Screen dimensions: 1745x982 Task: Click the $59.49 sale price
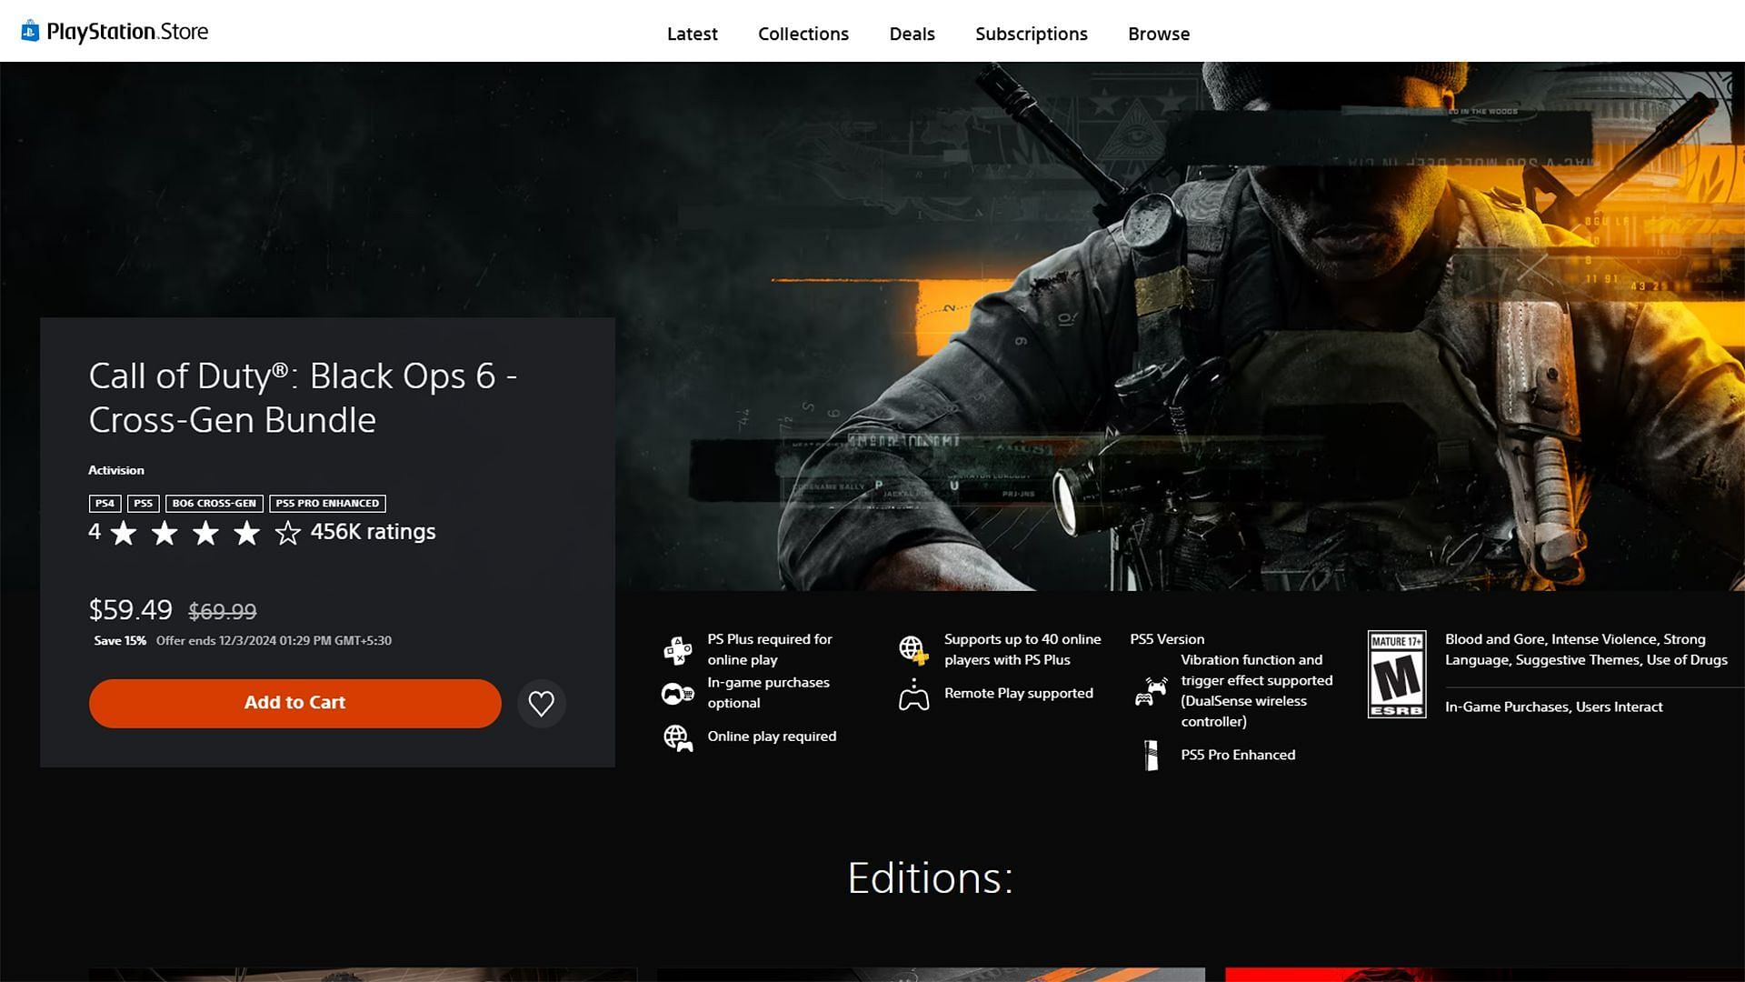tap(131, 609)
